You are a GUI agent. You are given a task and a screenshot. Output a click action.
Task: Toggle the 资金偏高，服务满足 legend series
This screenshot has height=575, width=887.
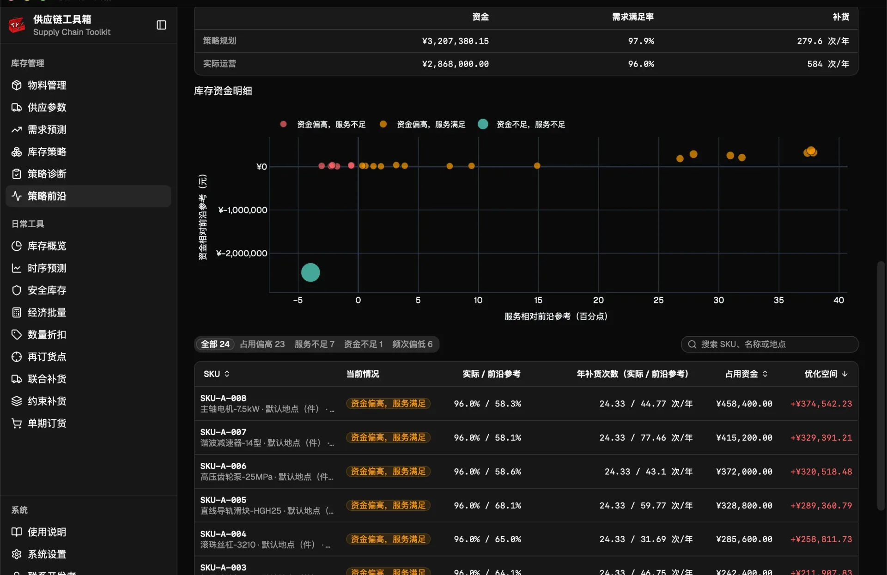coord(422,124)
